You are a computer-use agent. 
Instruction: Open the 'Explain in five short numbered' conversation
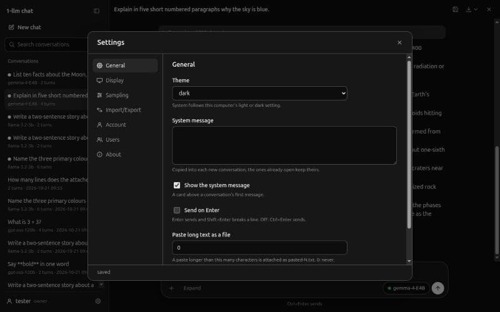pyautogui.click(x=46, y=99)
